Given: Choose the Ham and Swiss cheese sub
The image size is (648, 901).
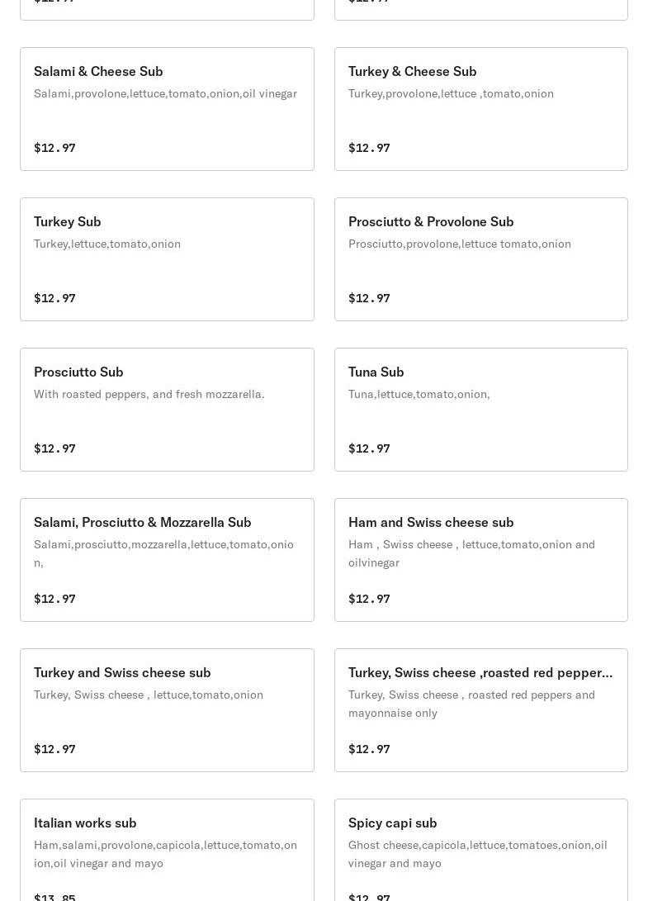Looking at the screenshot, I should tap(430, 523).
